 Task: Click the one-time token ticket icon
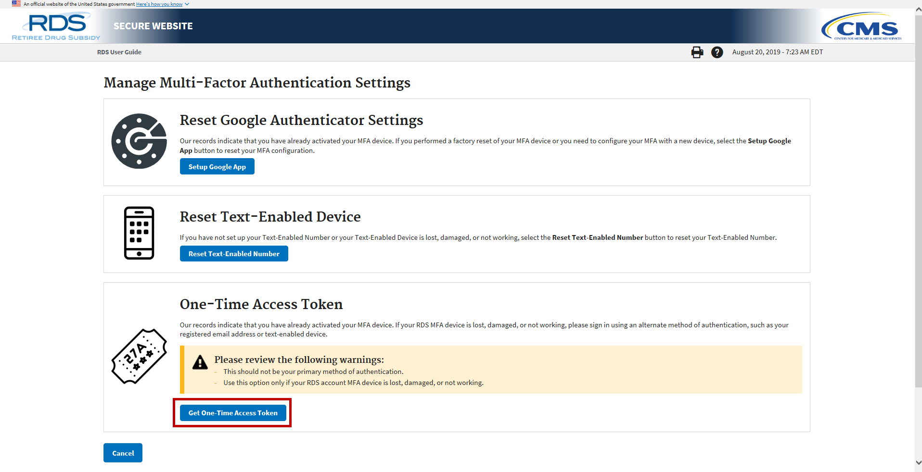coord(139,356)
